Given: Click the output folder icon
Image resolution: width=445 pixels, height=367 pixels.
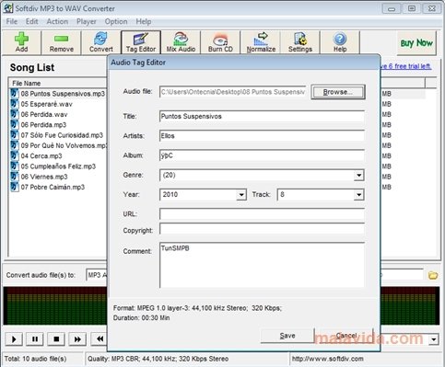Looking at the screenshot, I should pyautogui.click(x=433, y=275).
